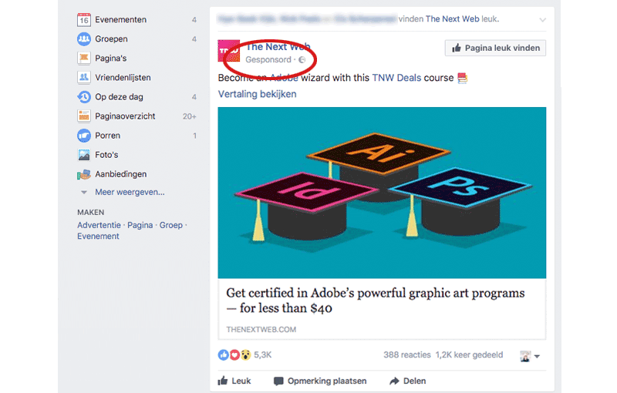The height and width of the screenshot is (393, 617).
Task: Open the comment-as profile dropdown
Action: pos(530,356)
